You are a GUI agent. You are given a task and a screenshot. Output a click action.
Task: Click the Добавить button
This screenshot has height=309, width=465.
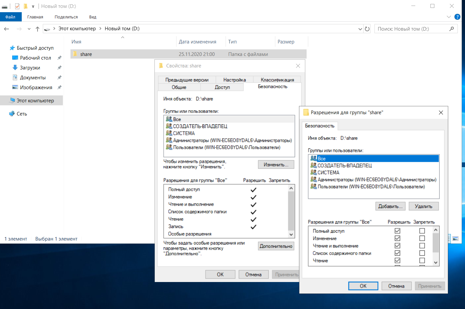(x=391, y=206)
